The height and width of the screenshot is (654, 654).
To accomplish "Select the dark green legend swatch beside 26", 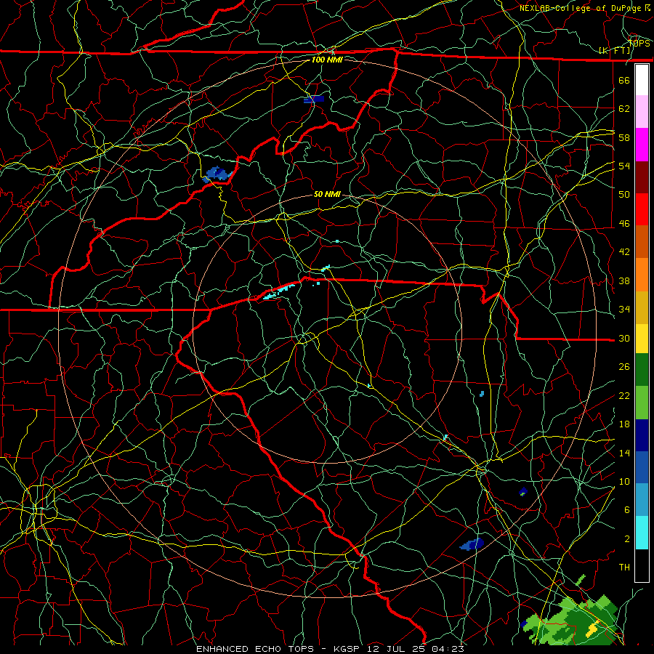I will (x=642, y=370).
